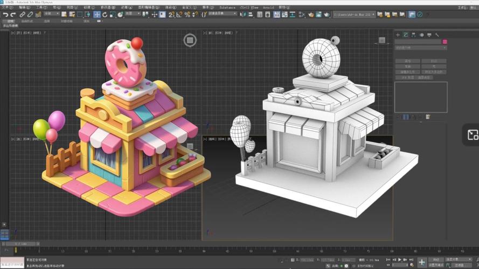
Task: Toggle the Keyboard Shortcut Override button
Action: (x=162, y=15)
